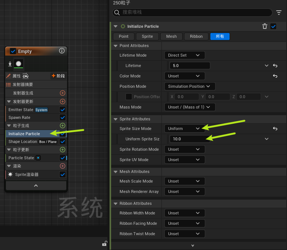Add a module to 粒子更新
Image resolution: width=287 pixels, height=250 pixels.
pos(63,150)
